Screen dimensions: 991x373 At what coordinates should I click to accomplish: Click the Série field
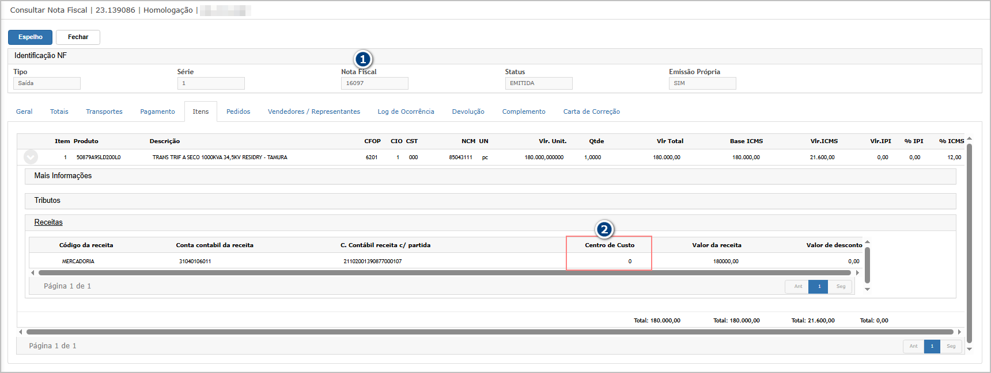point(211,83)
